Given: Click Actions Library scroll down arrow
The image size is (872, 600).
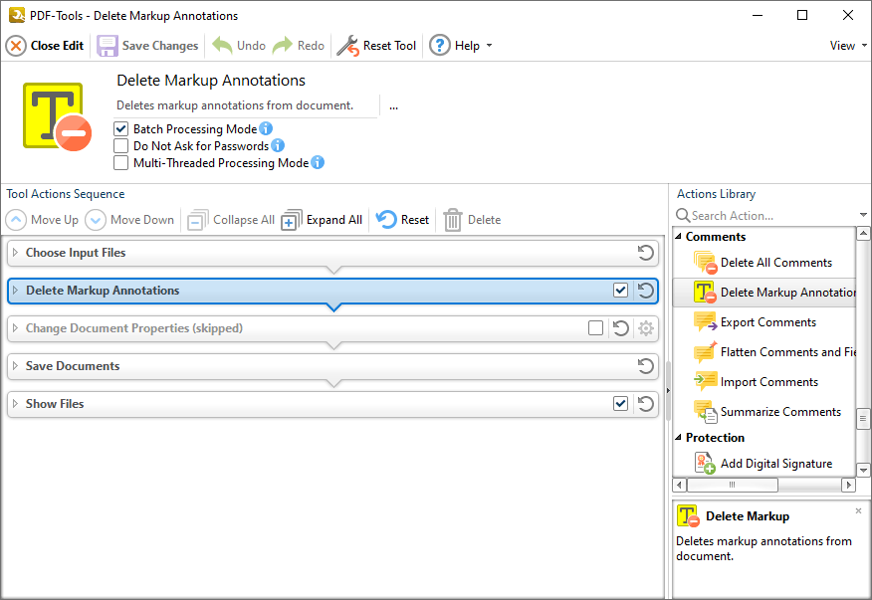Looking at the screenshot, I should (863, 471).
